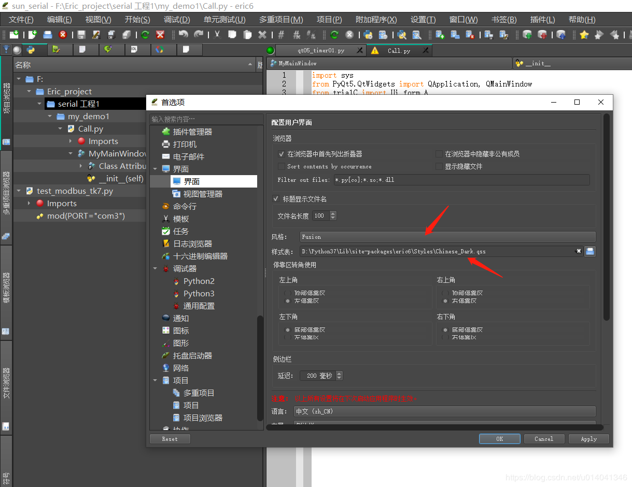Image resolution: width=632 pixels, height=487 pixels.
Task: Click the new project toolbar icon
Action: click(440, 35)
